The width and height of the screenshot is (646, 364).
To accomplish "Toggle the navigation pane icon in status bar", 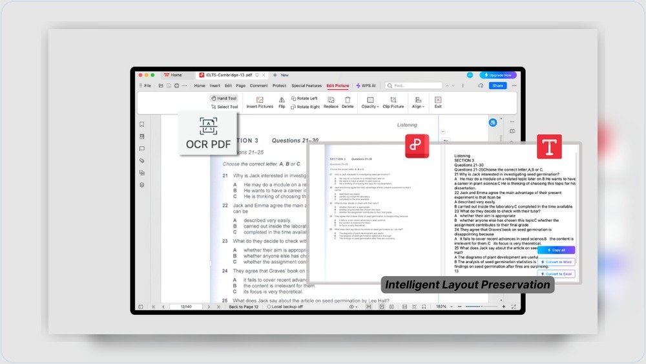I will (x=140, y=306).
